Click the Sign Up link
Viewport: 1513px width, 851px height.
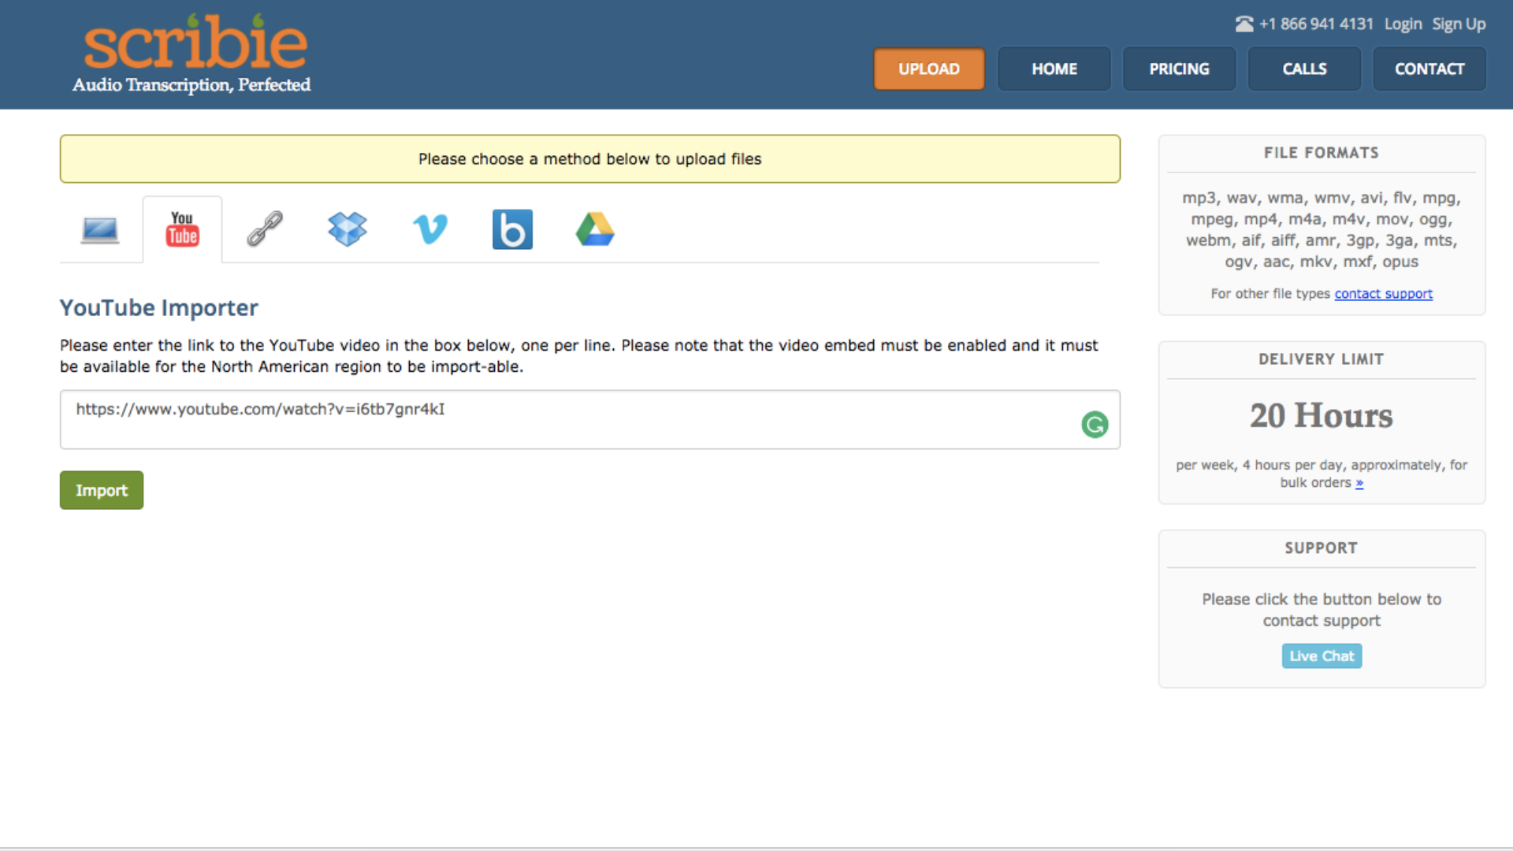[x=1459, y=24]
